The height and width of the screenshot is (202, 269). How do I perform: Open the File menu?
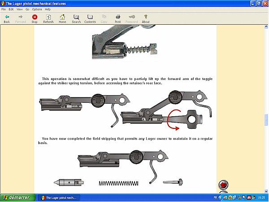tap(4, 9)
